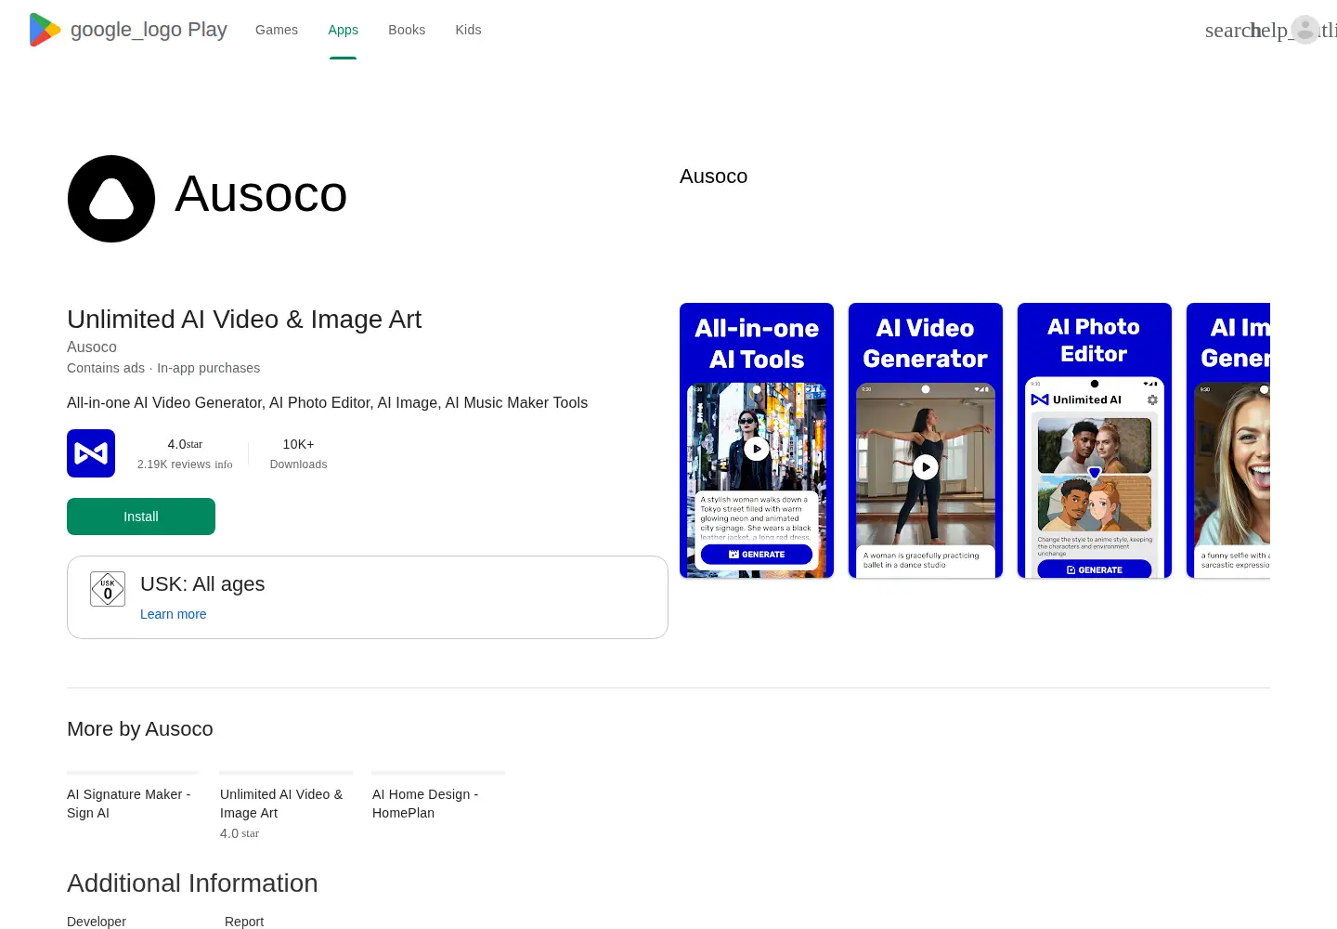Viewport: 1337px width, 929px height.
Task: Click the 10K+ Downloads text
Action: click(298, 453)
